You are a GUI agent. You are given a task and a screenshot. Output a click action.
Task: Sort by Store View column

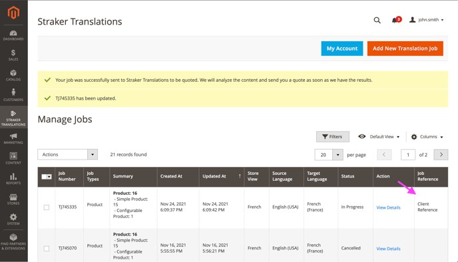click(x=256, y=176)
